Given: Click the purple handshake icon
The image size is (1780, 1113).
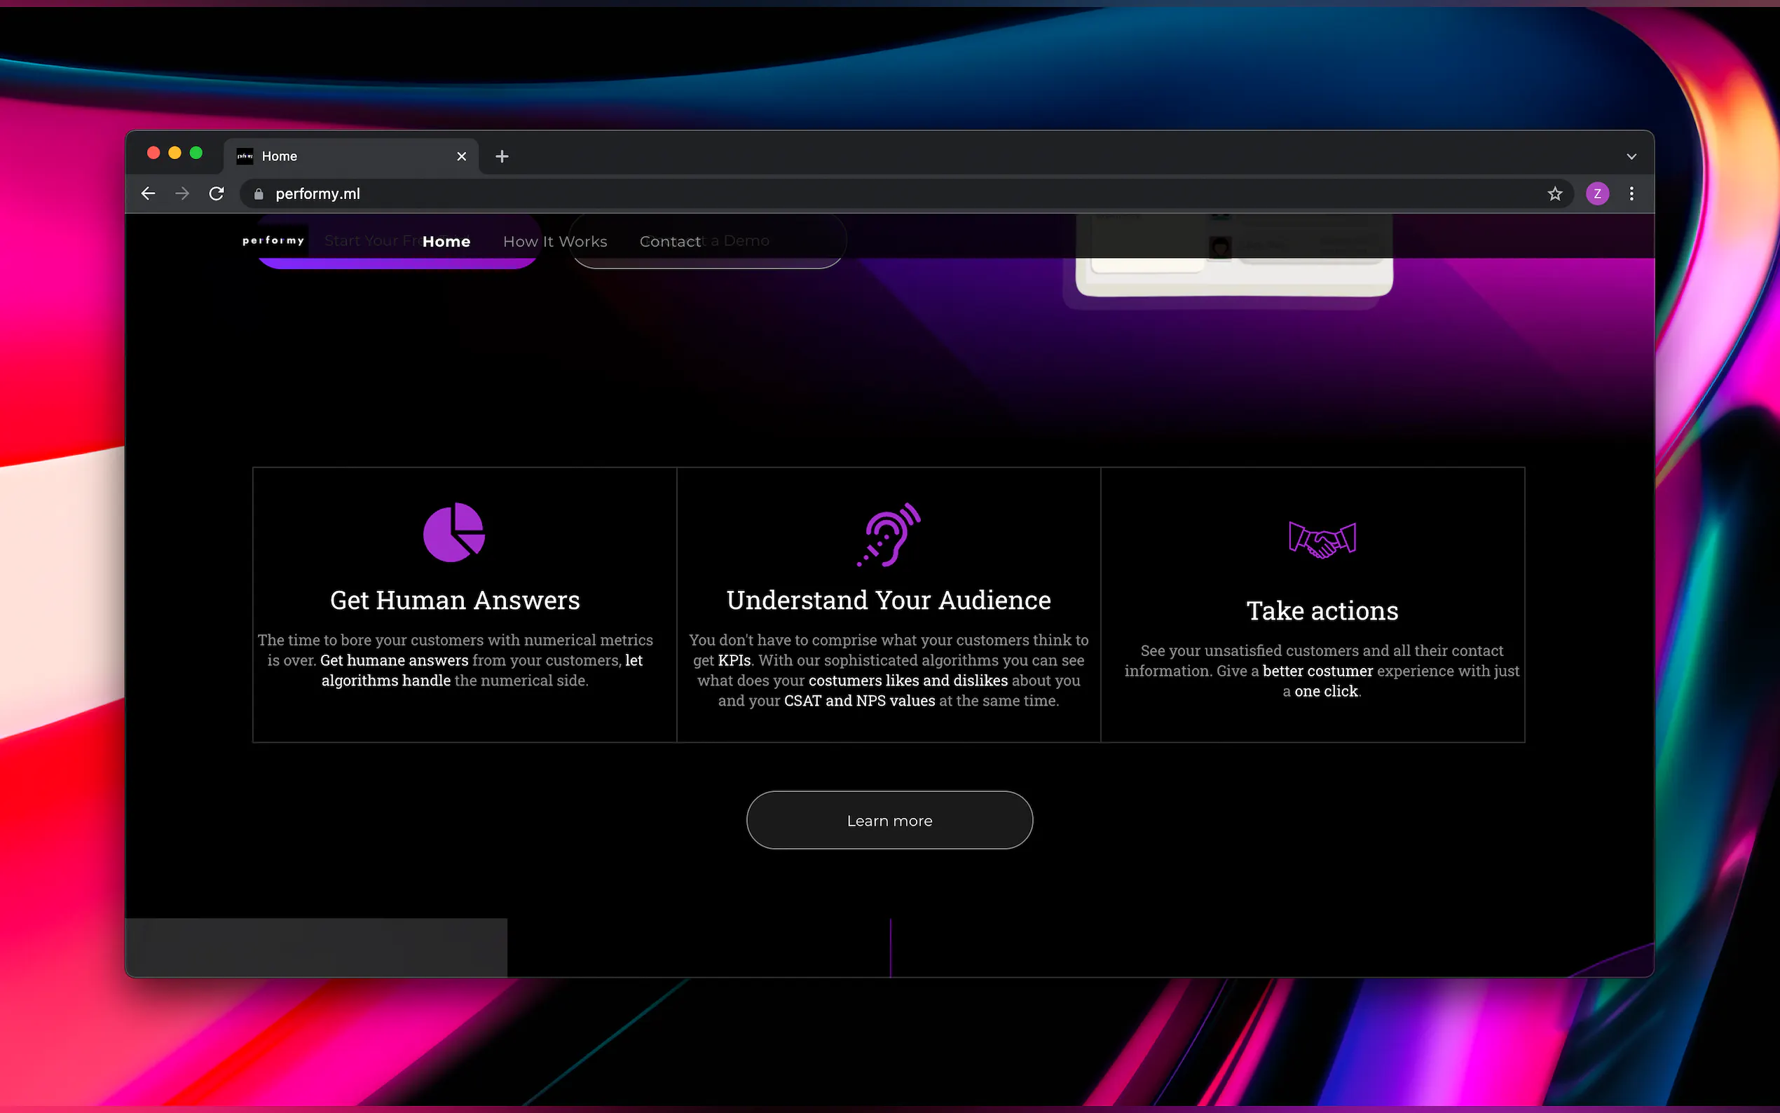Looking at the screenshot, I should pyautogui.click(x=1322, y=540).
